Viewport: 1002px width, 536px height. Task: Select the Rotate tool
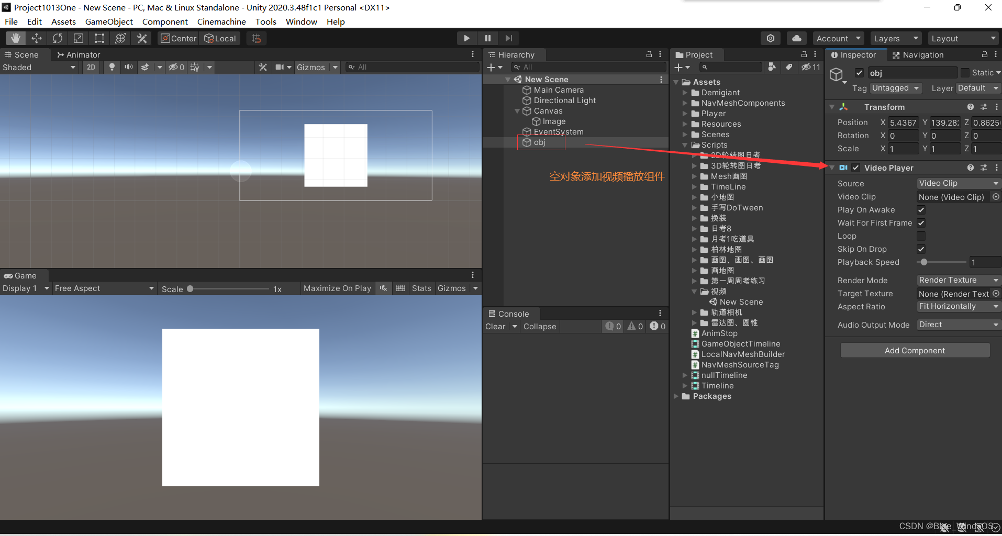pos(57,38)
